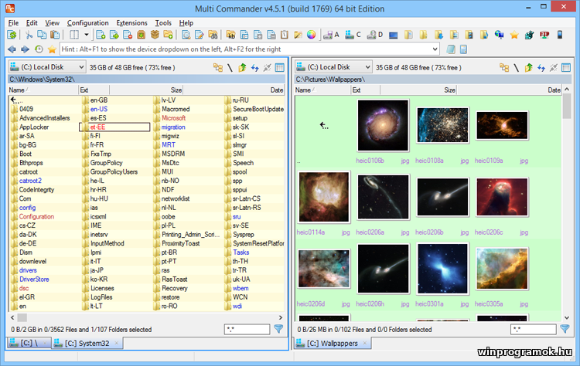Click the find files binoculars icon
580x366 pixels.
[213, 35]
